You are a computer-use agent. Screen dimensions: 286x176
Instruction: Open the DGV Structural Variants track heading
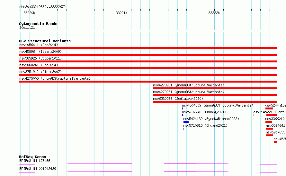pyautogui.click(x=45, y=41)
